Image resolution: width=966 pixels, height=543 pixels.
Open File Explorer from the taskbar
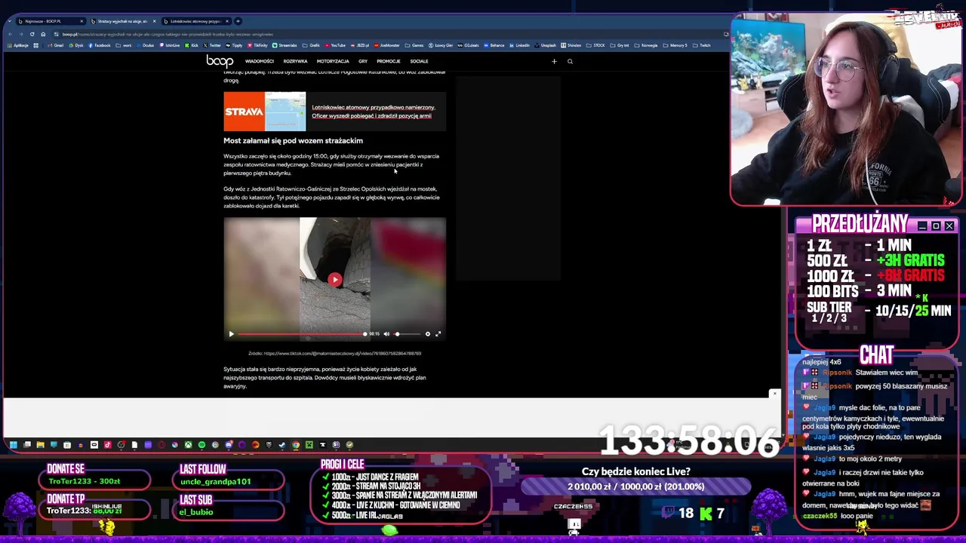click(40, 445)
